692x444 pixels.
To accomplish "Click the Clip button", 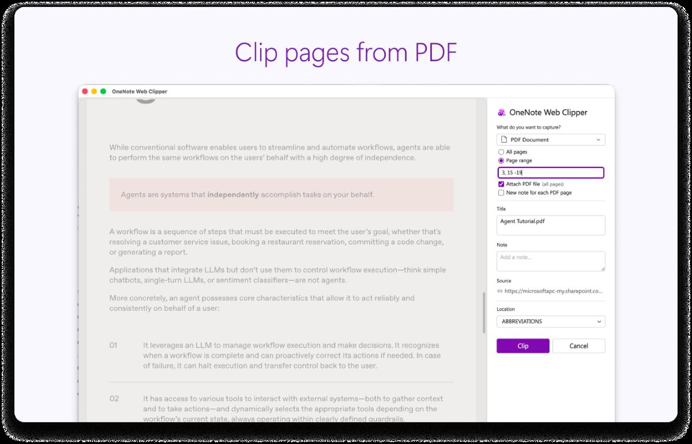I will [x=523, y=346].
